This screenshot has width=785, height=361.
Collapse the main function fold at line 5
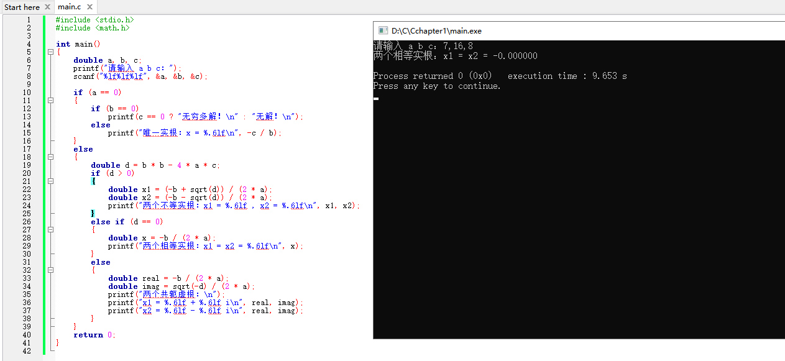[x=50, y=52]
